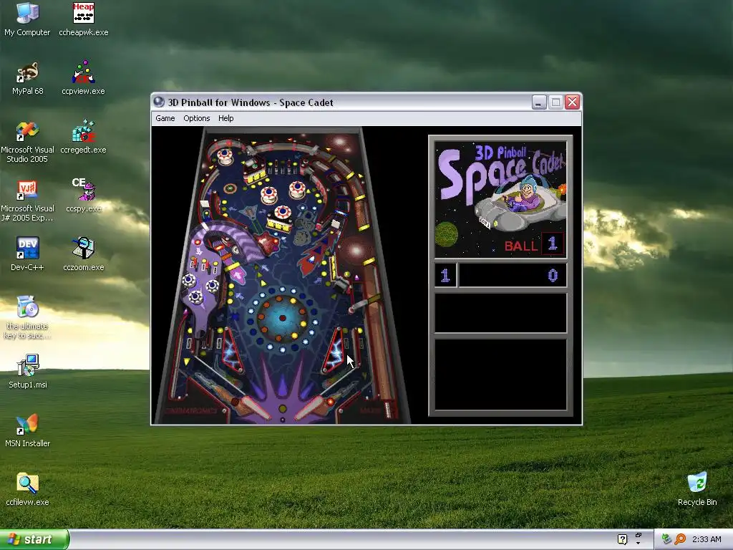Select the Setup1.msi desktop icon
This screenshot has height=550, width=733.
pyautogui.click(x=27, y=372)
